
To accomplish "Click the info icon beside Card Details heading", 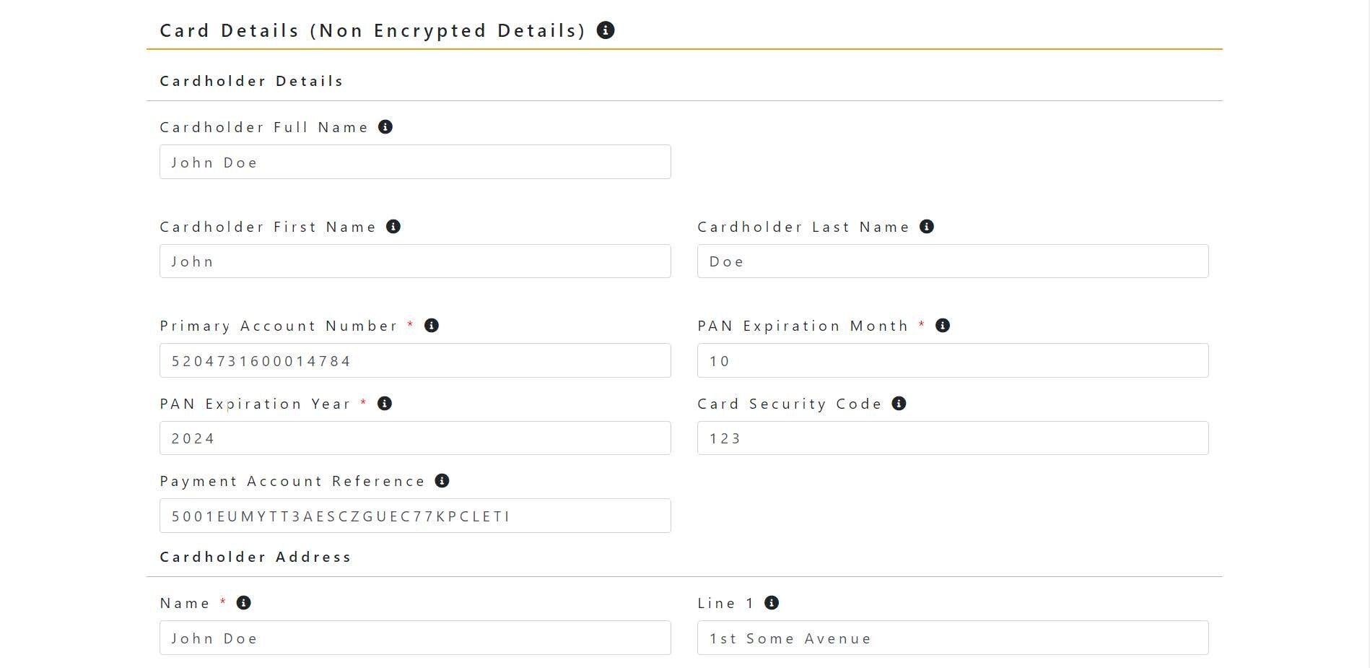I will coord(606,30).
